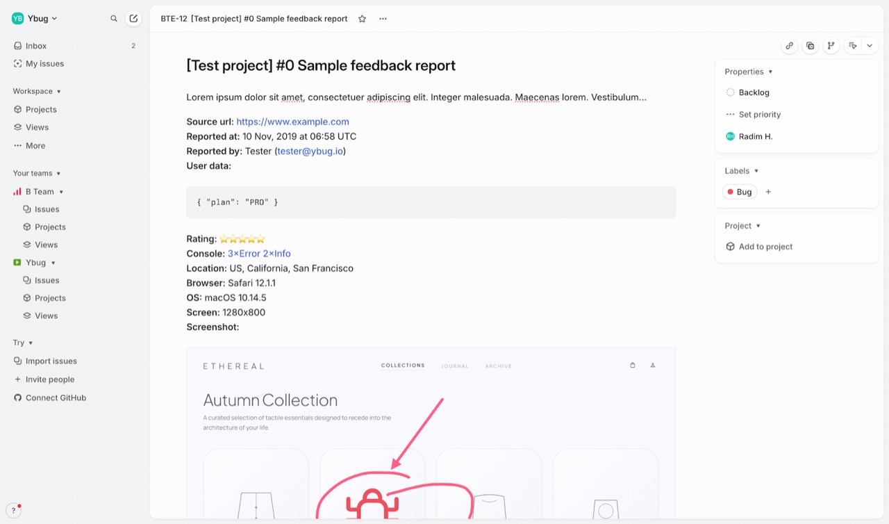Open Inbox in the sidebar
The width and height of the screenshot is (889, 524).
75,46
